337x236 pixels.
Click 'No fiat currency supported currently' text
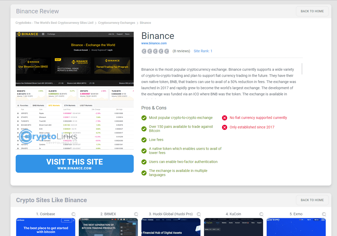258,118
